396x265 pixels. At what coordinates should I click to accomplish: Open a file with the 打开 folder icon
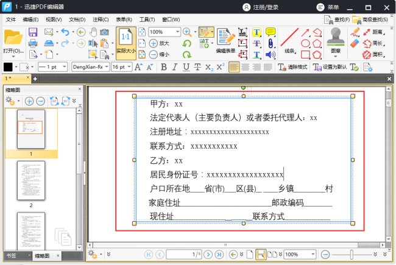pyautogui.click(x=13, y=38)
